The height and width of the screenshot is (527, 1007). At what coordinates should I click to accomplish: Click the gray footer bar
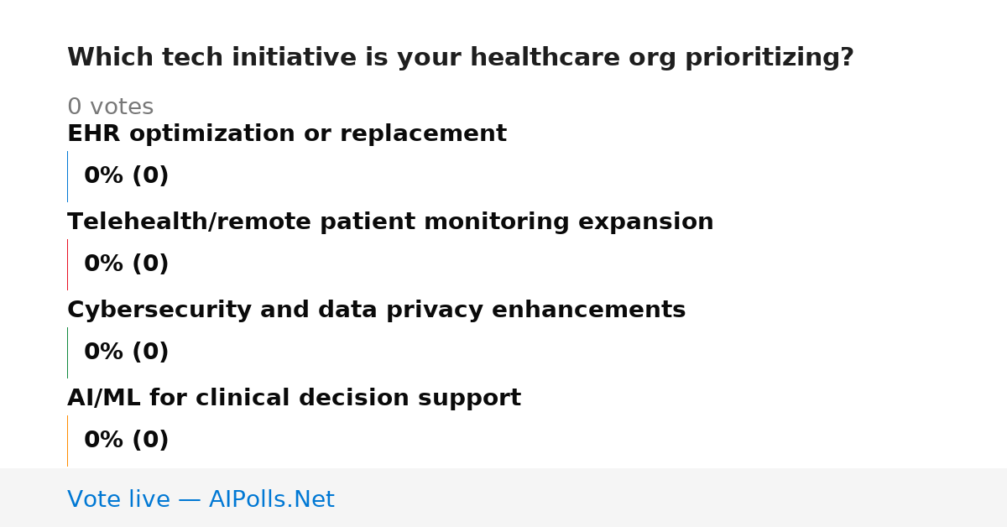coord(503,498)
